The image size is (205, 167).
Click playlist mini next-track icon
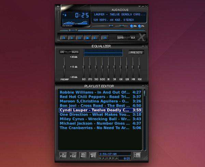click(113, 158)
